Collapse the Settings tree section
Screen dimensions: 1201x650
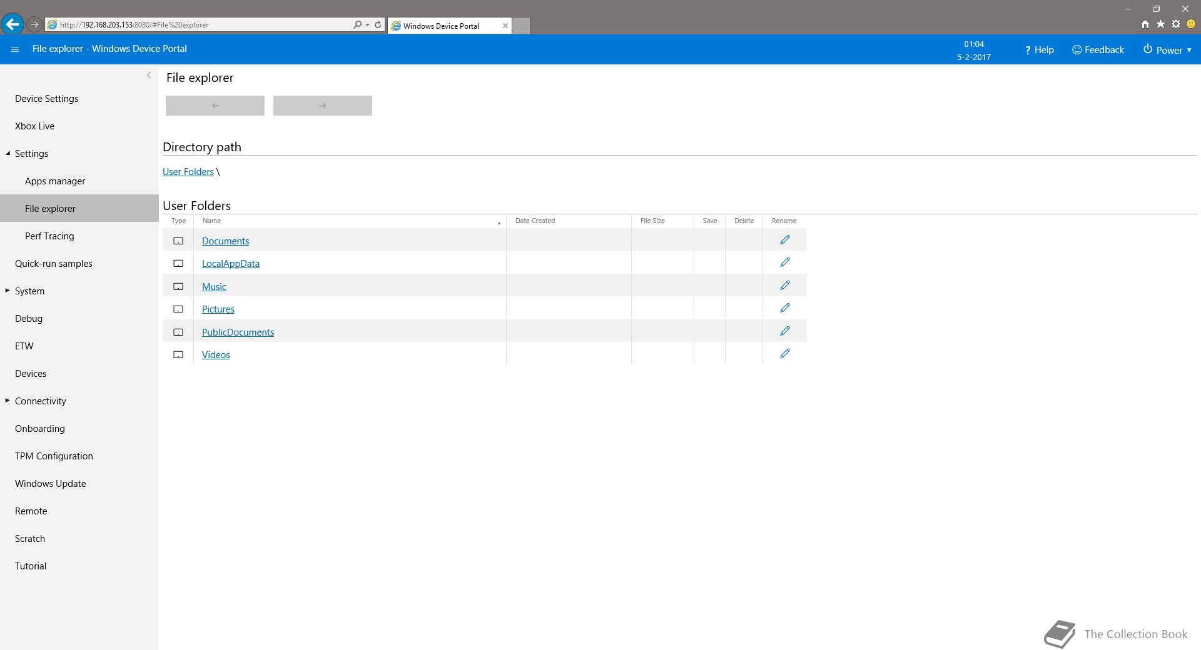click(8, 153)
